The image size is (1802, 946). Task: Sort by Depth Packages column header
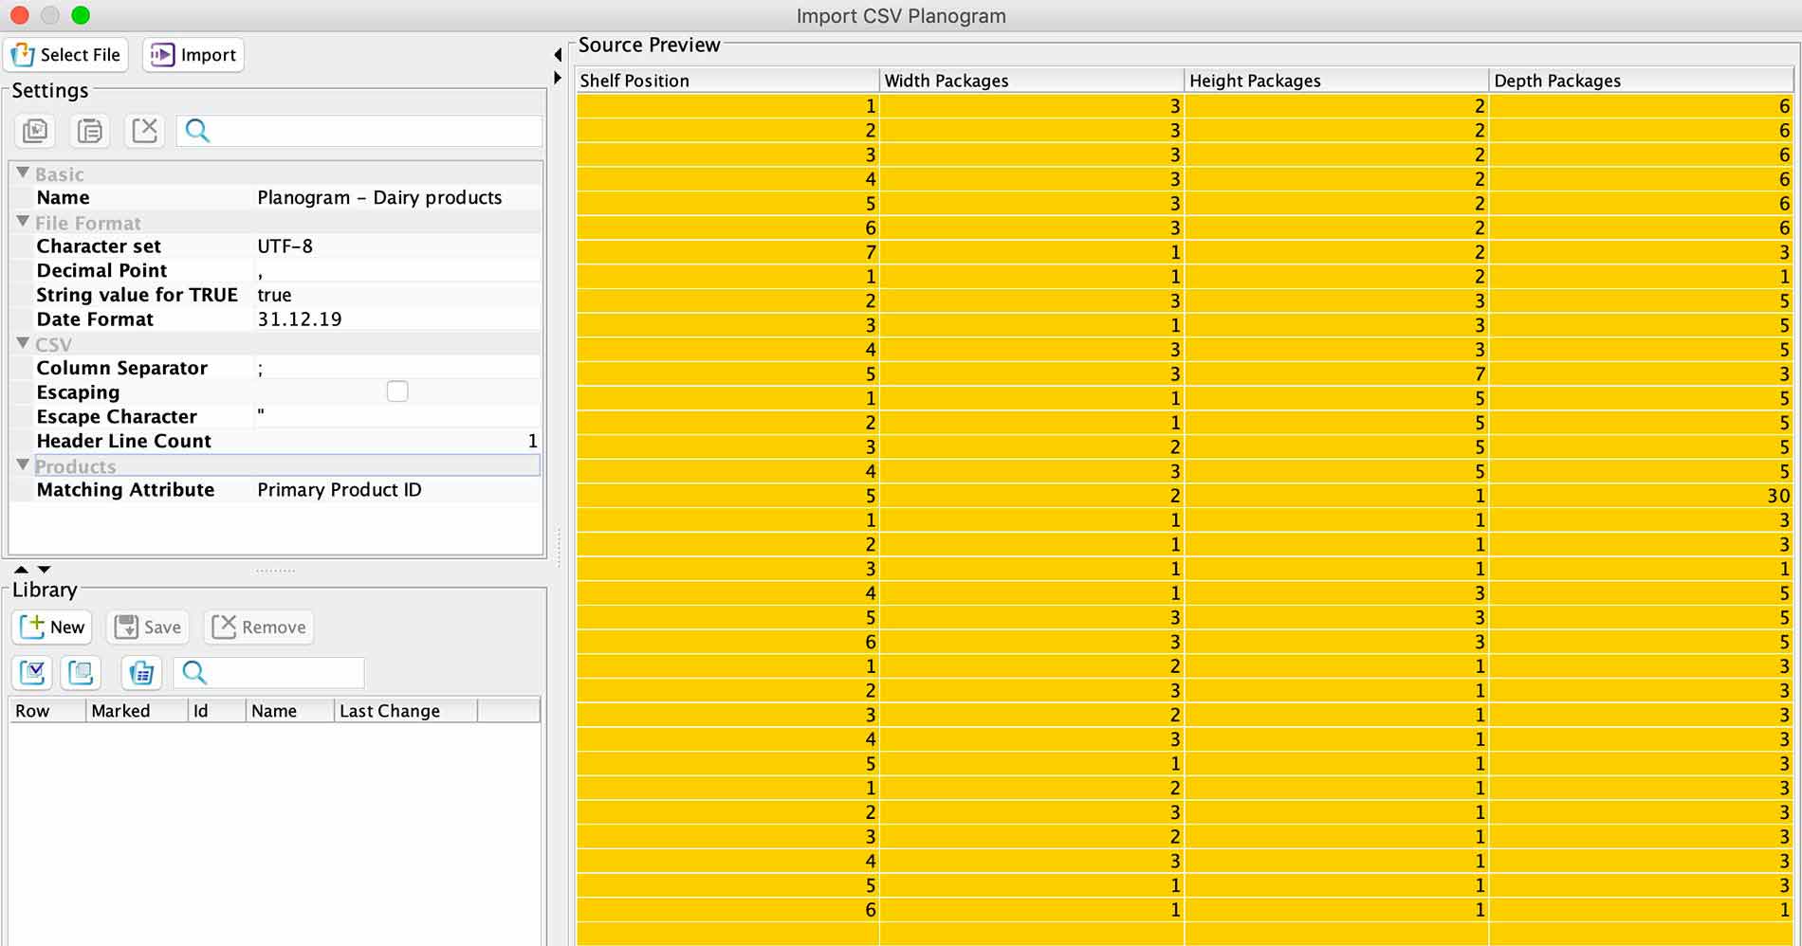(x=1639, y=81)
